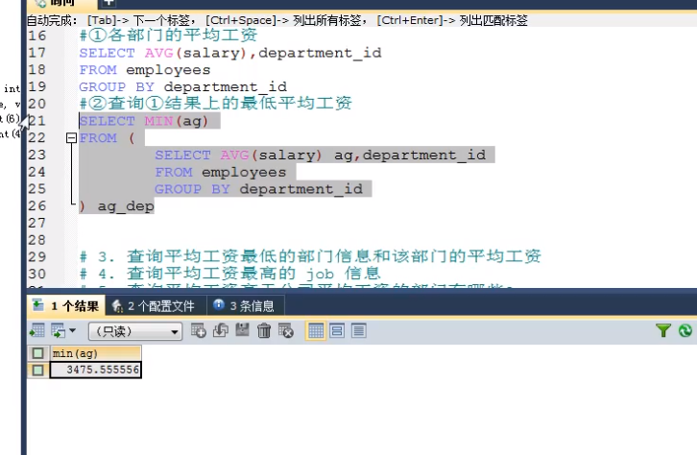Click comment #②查询①结果上的最低平均工资
The height and width of the screenshot is (455, 697).
[x=215, y=104]
